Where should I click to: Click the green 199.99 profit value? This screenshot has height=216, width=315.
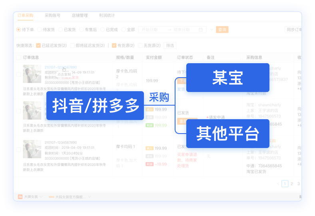point(161,125)
